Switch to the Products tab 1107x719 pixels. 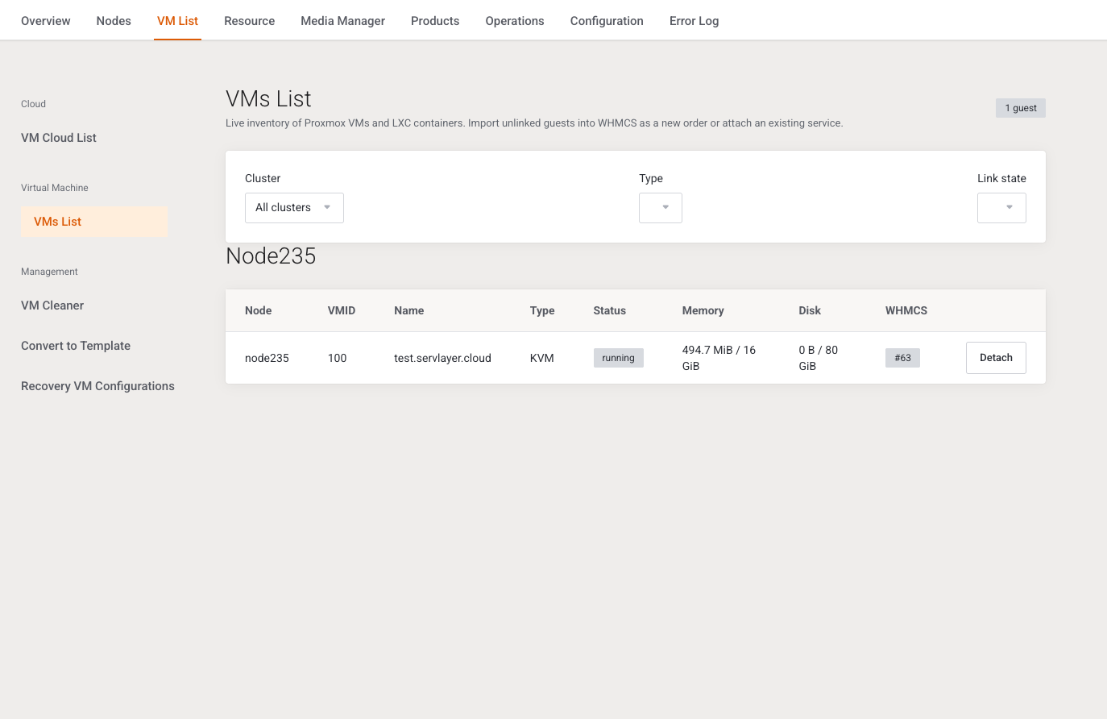tap(435, 21)
